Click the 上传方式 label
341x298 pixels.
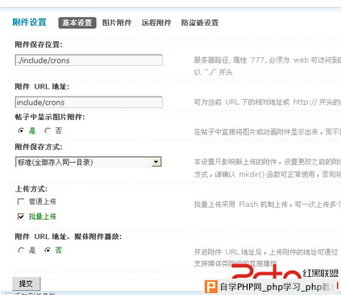point(31,189)
